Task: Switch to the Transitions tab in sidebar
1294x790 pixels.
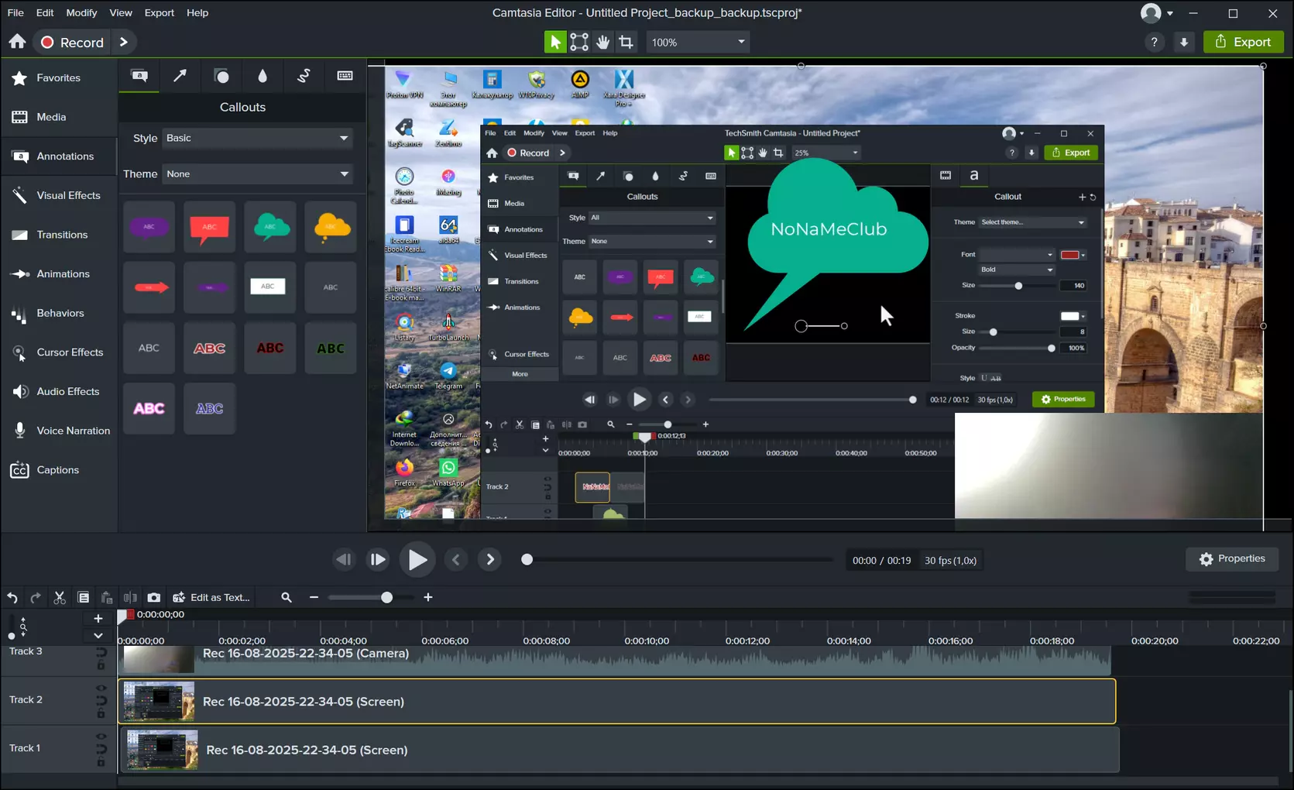Action: [62, 235]
